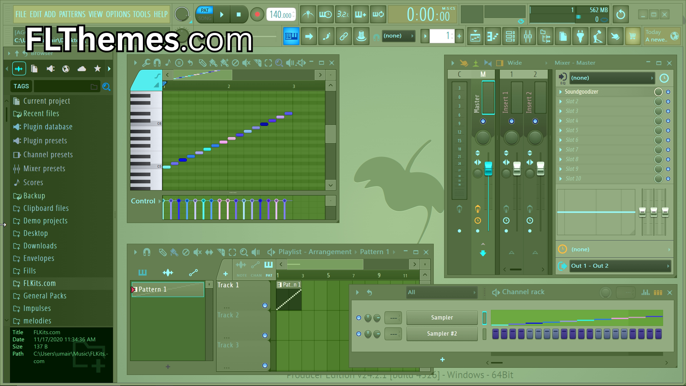The image size is (686, 386).
Task: Open the mixer Out 1 - Out 2 output dropdown
Action: [x=620, y=266]
